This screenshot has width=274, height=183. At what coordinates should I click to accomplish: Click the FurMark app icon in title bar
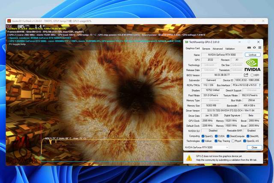(9, 21)
